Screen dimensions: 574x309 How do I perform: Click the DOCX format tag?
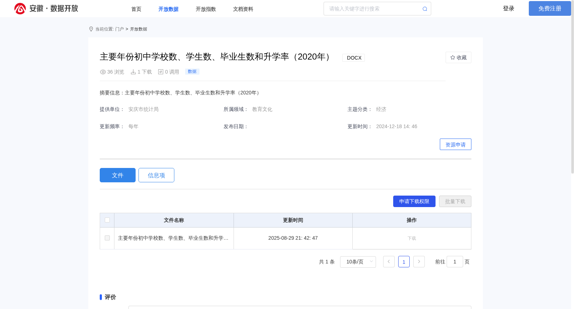click(x=354, y=58)
